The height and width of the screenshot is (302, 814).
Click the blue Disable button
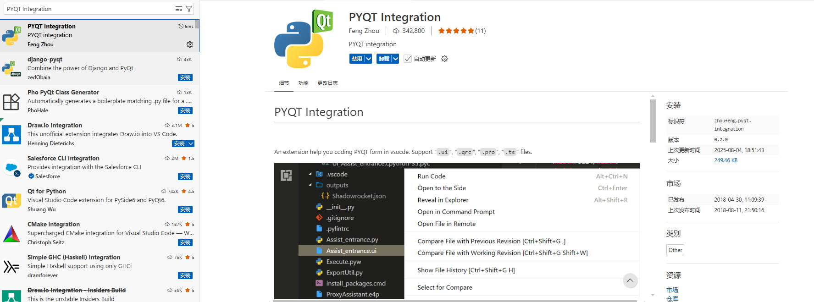[x=357, y=59]
